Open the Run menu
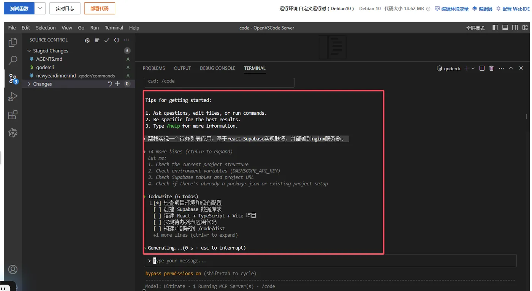This screenshot has height=291, width=532. [95, 28]
